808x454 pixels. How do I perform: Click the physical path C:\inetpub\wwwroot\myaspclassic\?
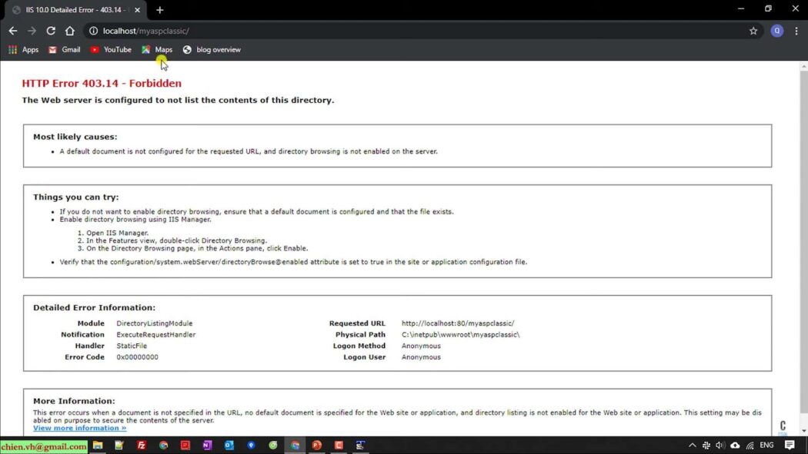[x=461, y=335]
